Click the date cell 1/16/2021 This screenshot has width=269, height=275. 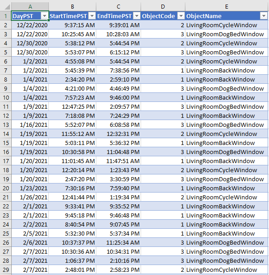30,125
